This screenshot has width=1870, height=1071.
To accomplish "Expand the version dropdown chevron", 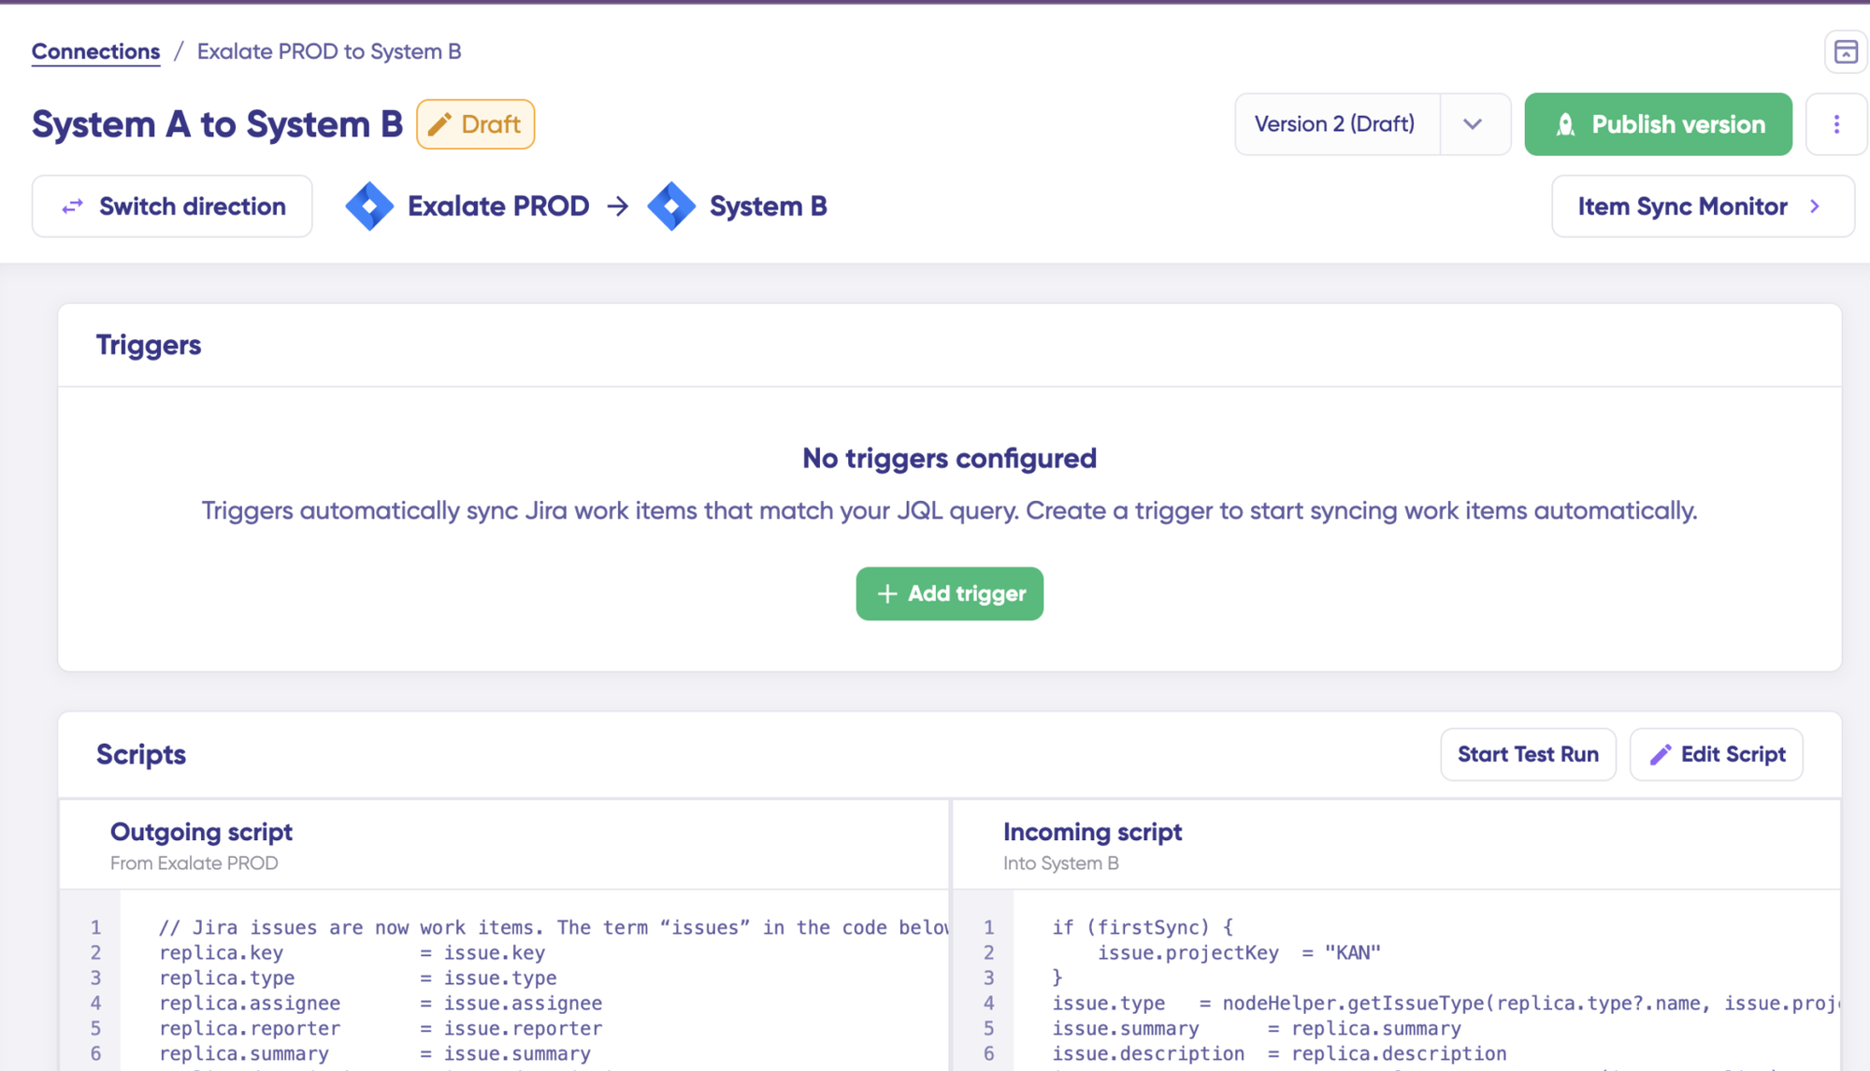I will pyautogui.click(x=1474, y=124).
